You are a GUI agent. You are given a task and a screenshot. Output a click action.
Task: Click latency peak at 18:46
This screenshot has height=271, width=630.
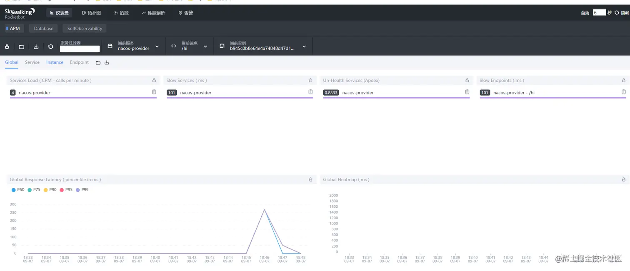coord(264,209)
